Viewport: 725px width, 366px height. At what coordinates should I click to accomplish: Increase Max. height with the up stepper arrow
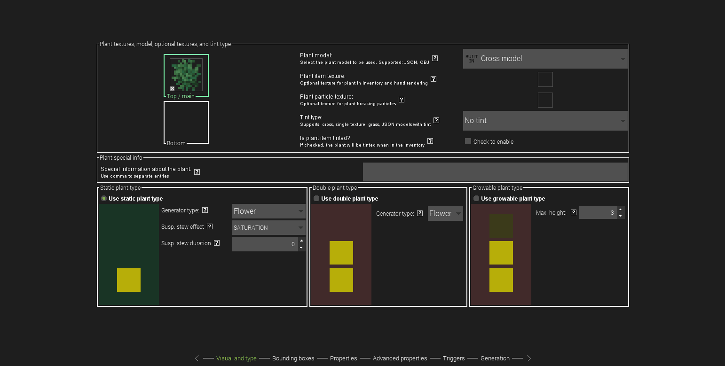click(x=621, y=210)
